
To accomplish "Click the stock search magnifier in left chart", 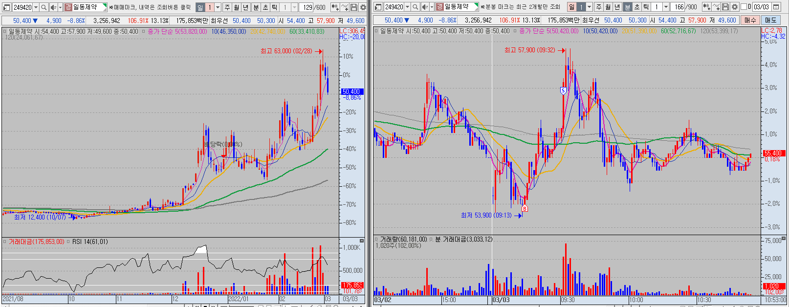I will click(x=44, y=7).
